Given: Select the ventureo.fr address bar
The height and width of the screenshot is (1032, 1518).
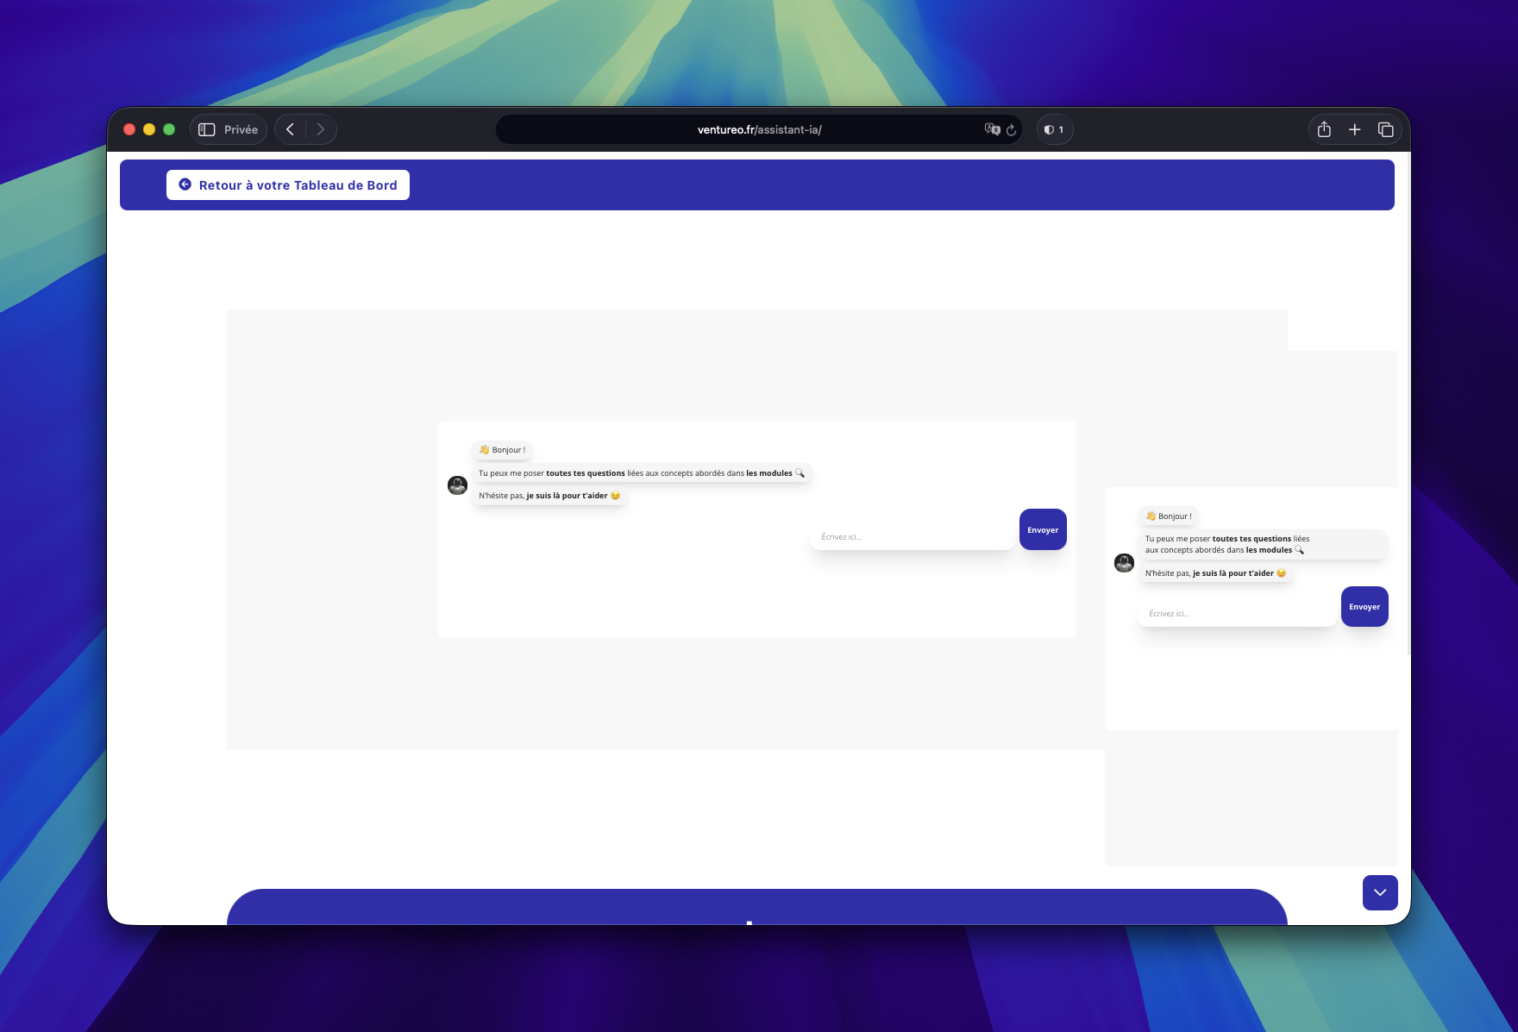Looking at the screenshot, I should tap(759, 129).
